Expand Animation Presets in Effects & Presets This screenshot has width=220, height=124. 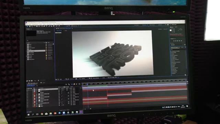(x=171, y=51)
